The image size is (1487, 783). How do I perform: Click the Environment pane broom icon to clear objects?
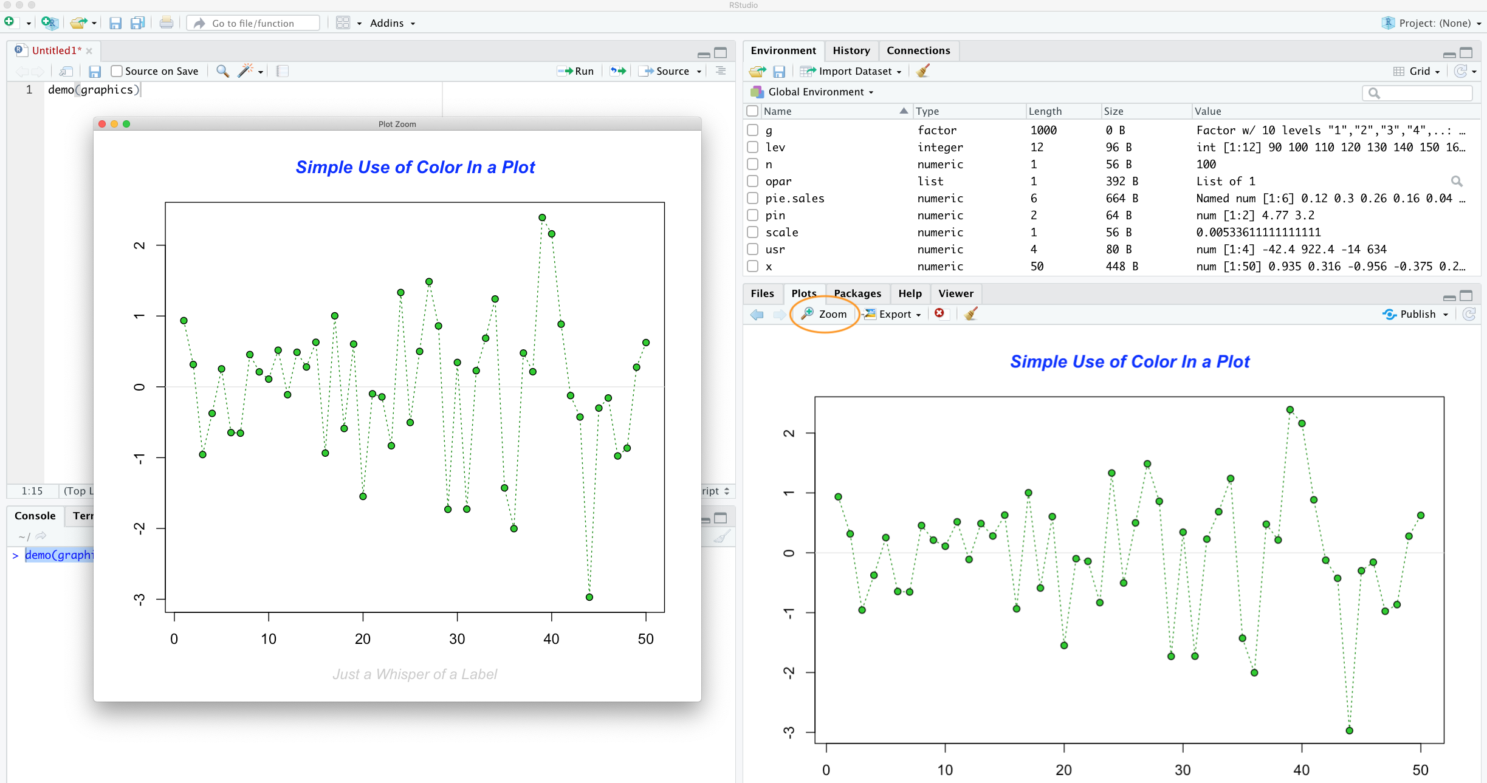[922, 71]
